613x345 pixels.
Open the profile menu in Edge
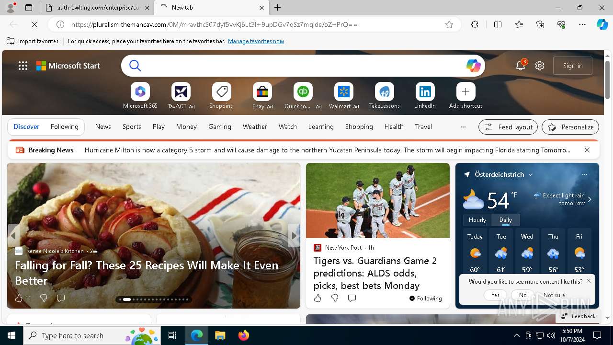point(11,8)
